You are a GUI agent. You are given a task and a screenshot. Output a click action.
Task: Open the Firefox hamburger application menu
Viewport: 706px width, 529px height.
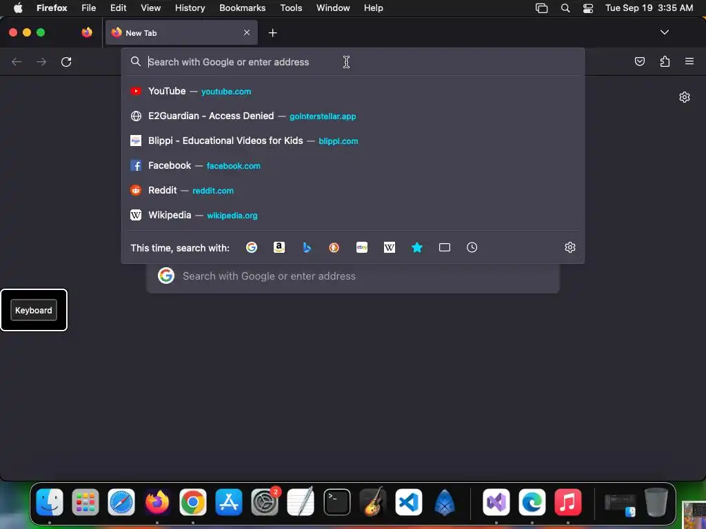tap(689, 61)
